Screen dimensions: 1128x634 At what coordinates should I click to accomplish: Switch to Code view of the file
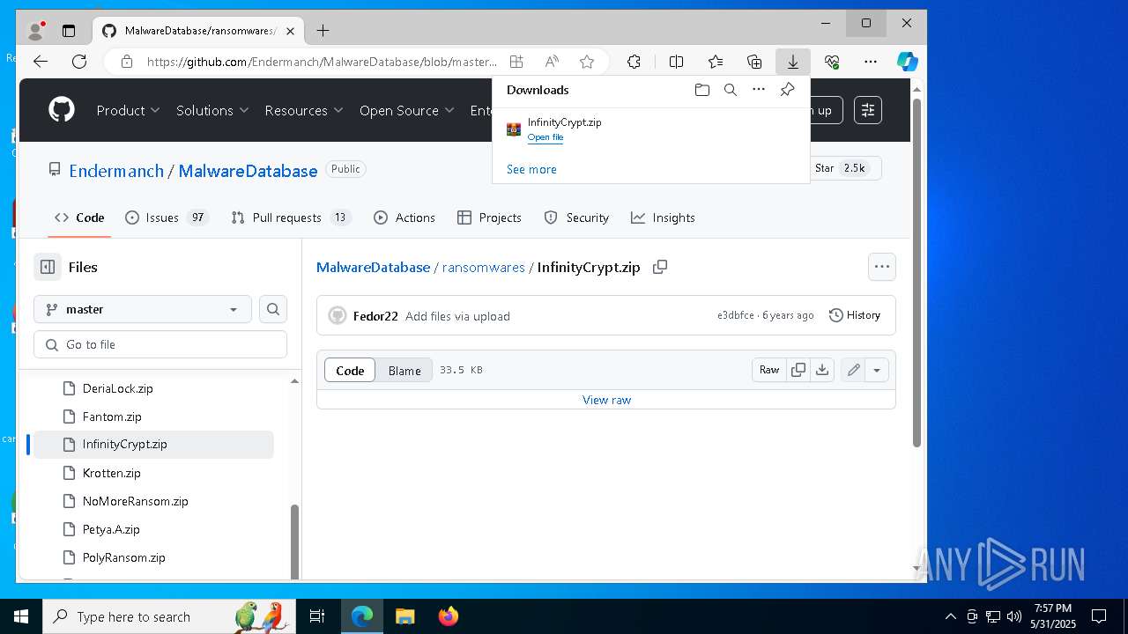(x=350, y=370)
